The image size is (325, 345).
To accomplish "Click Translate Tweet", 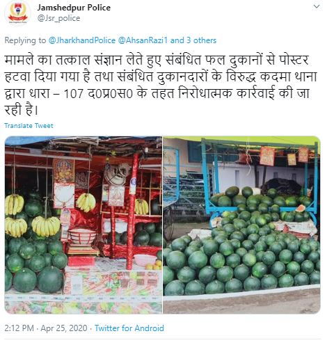I will [29, 126].
